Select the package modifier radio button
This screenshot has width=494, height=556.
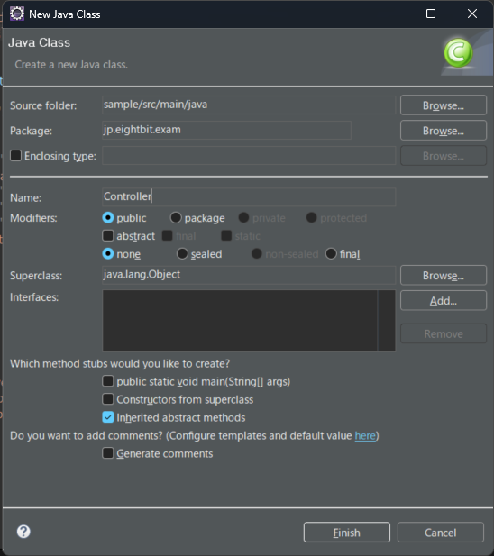(176, 217)
